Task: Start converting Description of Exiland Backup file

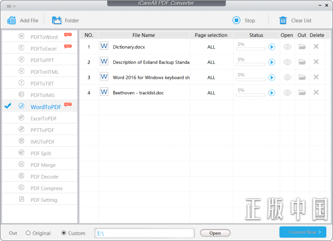Action: (272, 62)
